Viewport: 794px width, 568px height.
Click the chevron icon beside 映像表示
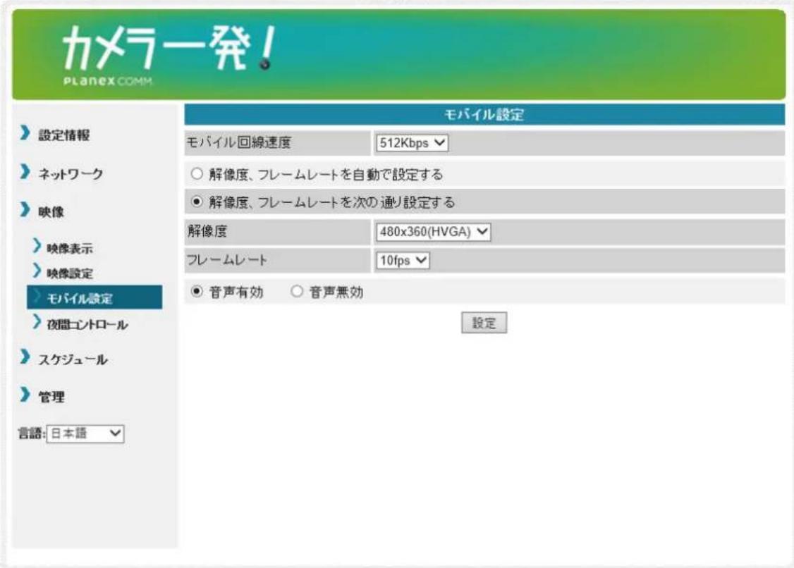(37, 245)
